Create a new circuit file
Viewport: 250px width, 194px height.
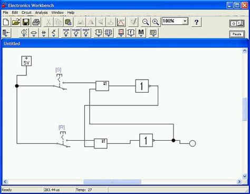6,22
